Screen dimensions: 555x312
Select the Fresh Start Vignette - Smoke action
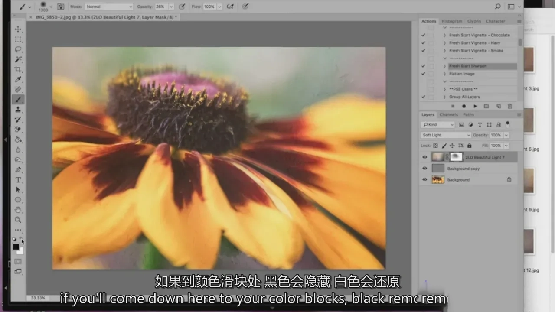tap(476, 51)
